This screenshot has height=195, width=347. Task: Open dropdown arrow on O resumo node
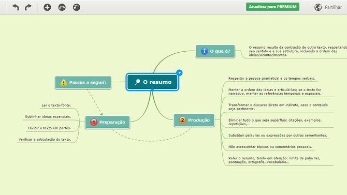[x=180, y=72]
